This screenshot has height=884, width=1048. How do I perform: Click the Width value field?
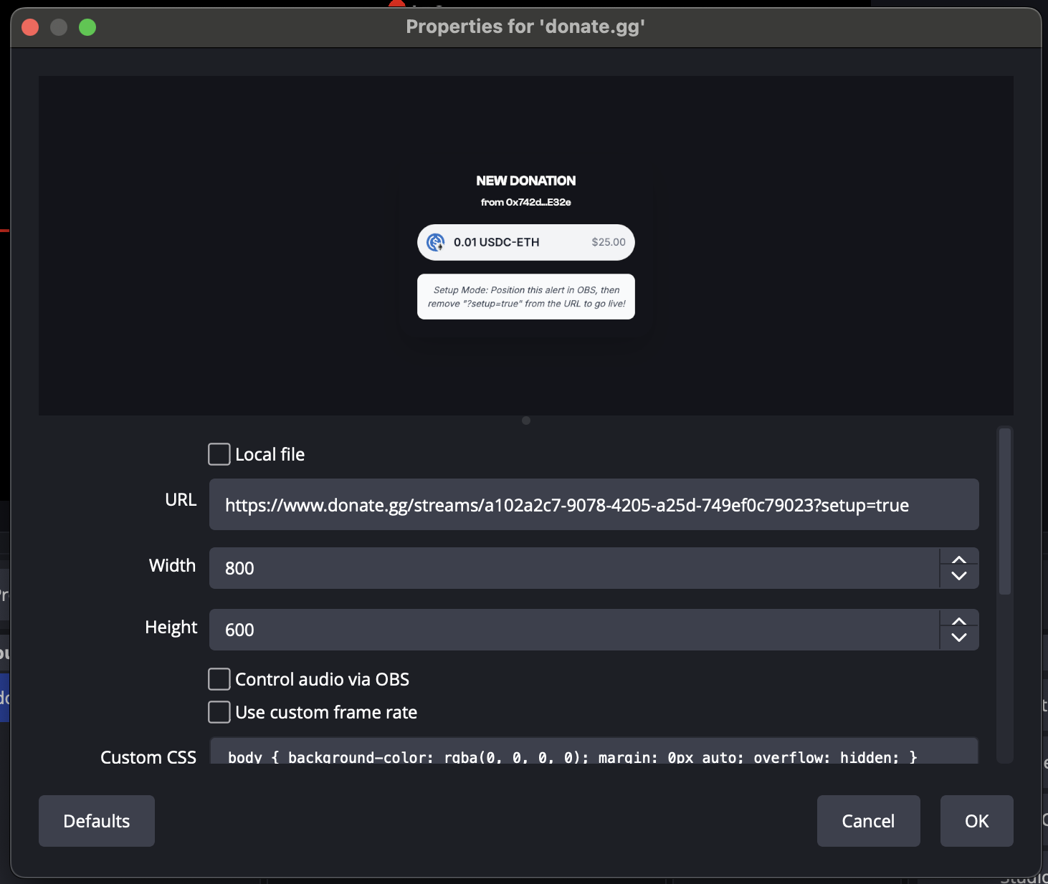[574, 568]
